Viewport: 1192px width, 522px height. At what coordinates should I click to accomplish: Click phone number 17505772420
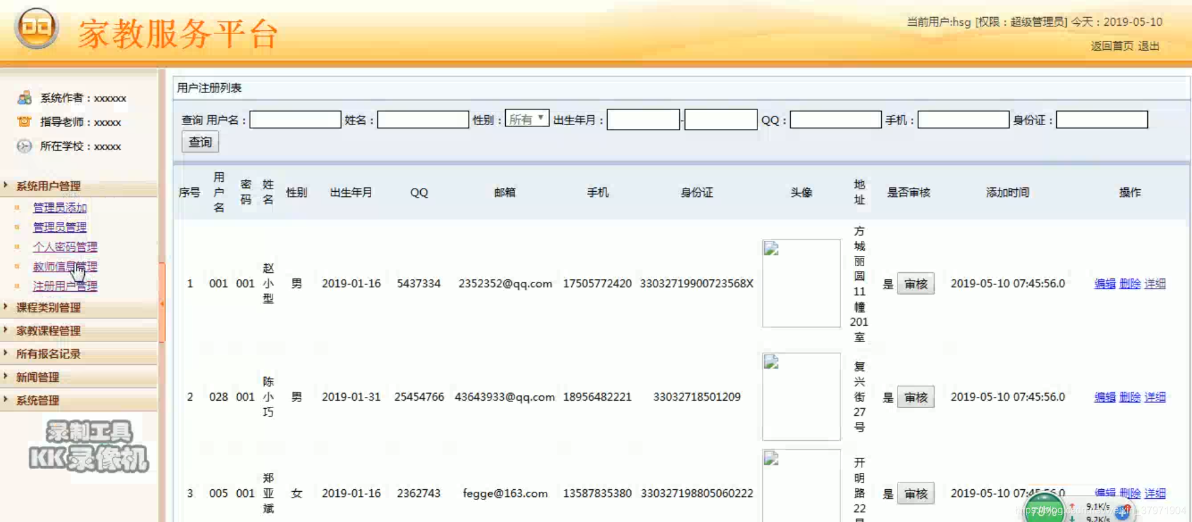pos(597,284)
